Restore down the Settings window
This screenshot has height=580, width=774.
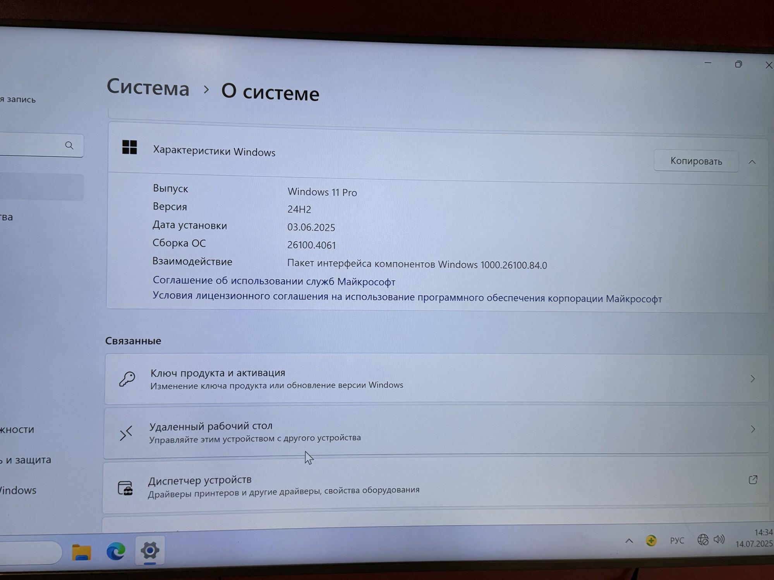point(738,64)
